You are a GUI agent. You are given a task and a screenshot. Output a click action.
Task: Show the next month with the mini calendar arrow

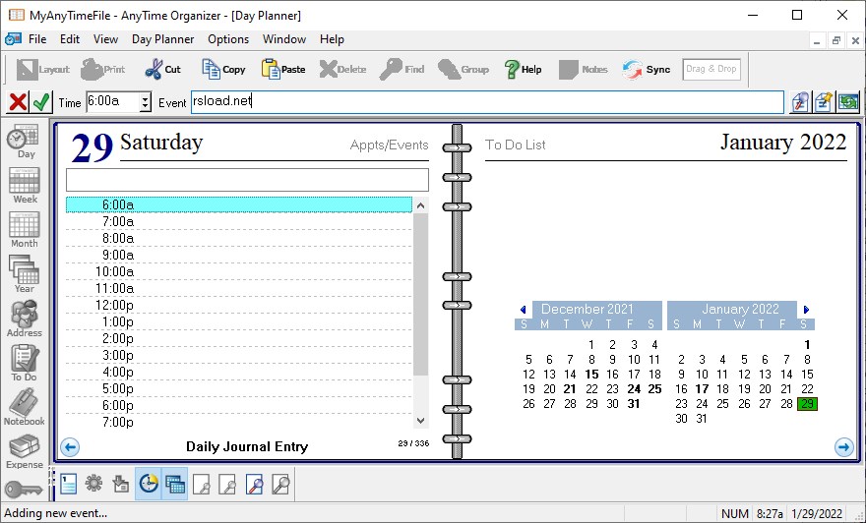click(806, 310)
